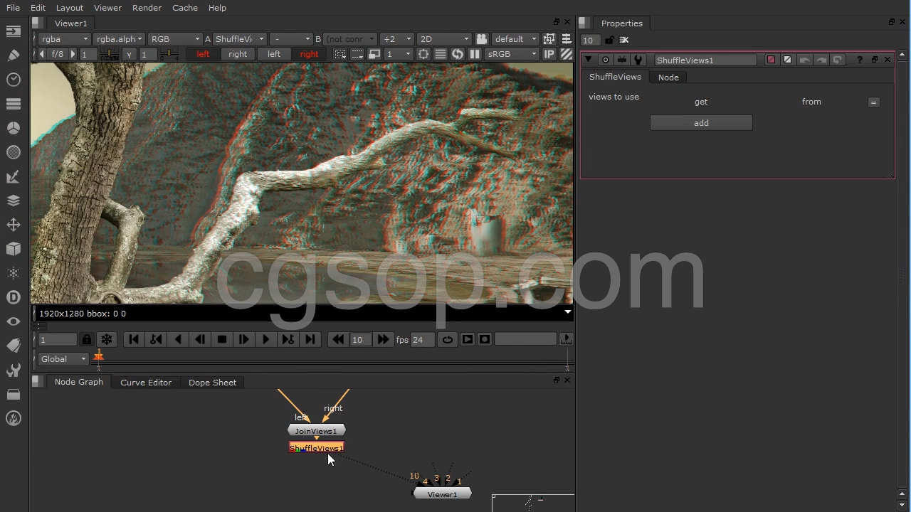Open the Merge nodes toolbar menu
911x512 pixels.
coord(13,201)
